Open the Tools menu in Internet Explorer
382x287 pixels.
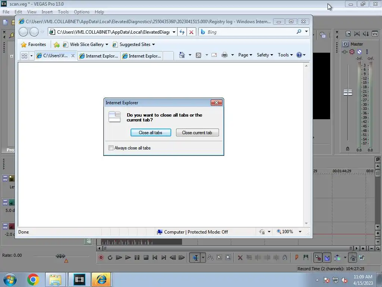(x=285, y=55)
